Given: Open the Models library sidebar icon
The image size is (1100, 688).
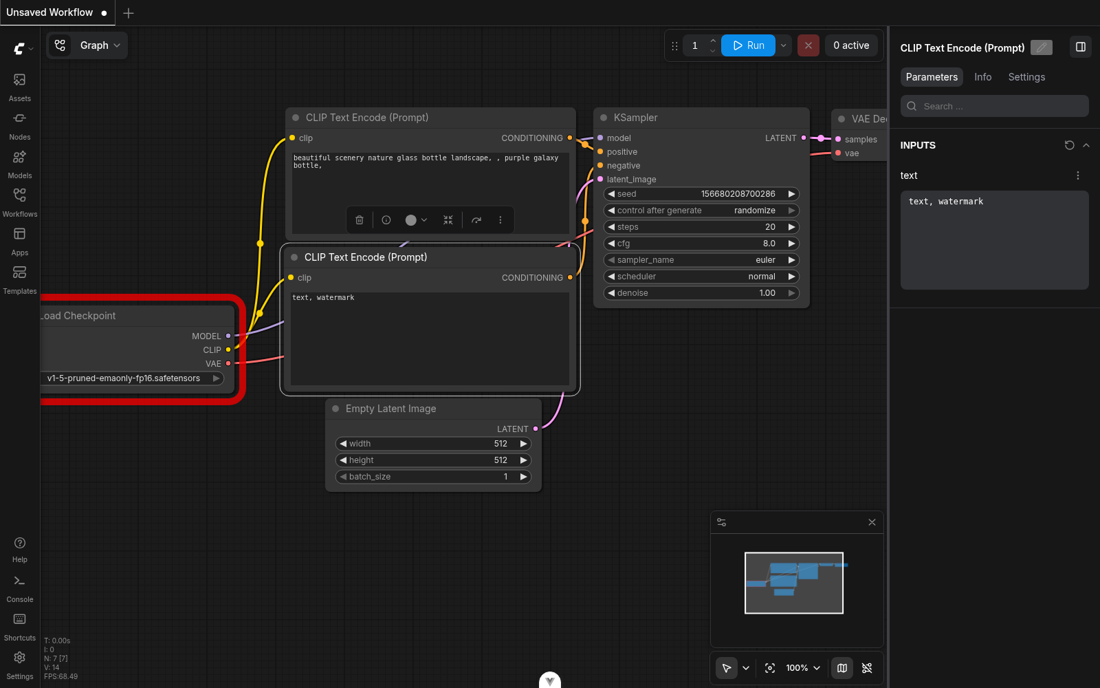Looking at the screenshot, I should [20, 163].
